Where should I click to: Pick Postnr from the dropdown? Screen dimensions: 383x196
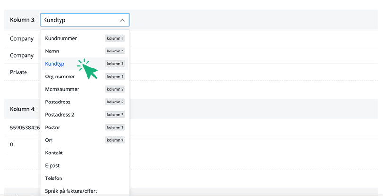pos(52,128)
